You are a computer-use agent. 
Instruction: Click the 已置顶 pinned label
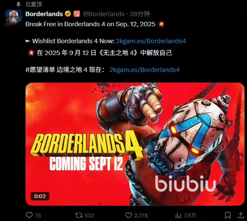34,4
